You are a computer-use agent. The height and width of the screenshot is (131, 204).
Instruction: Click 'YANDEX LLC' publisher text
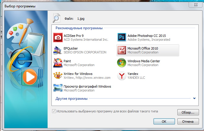coord(136,78)
